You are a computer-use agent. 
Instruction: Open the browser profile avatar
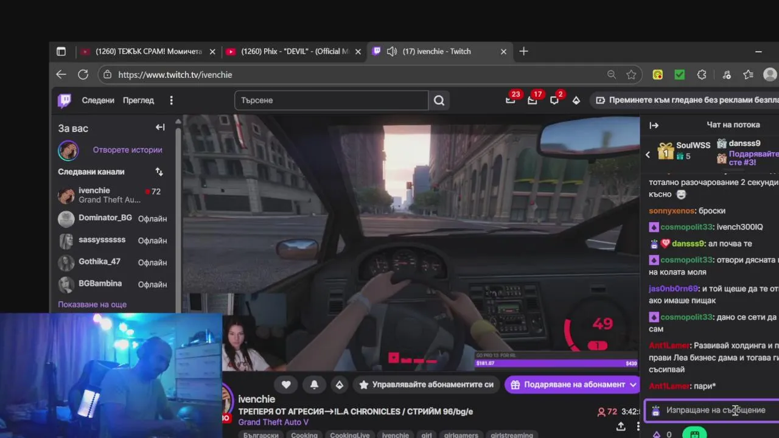[770, 75]
